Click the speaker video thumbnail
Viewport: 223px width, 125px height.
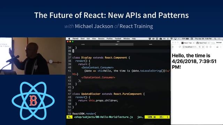click(33, 56)
